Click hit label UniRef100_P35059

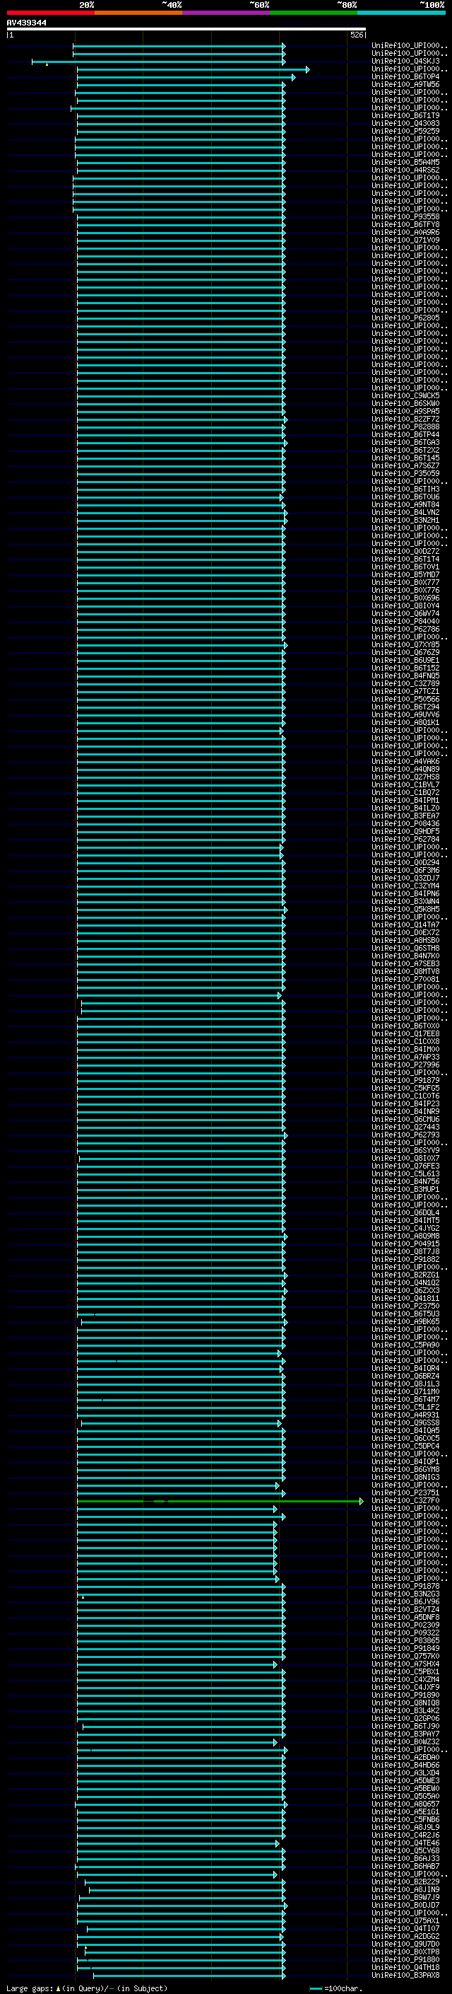pos(405,474)
